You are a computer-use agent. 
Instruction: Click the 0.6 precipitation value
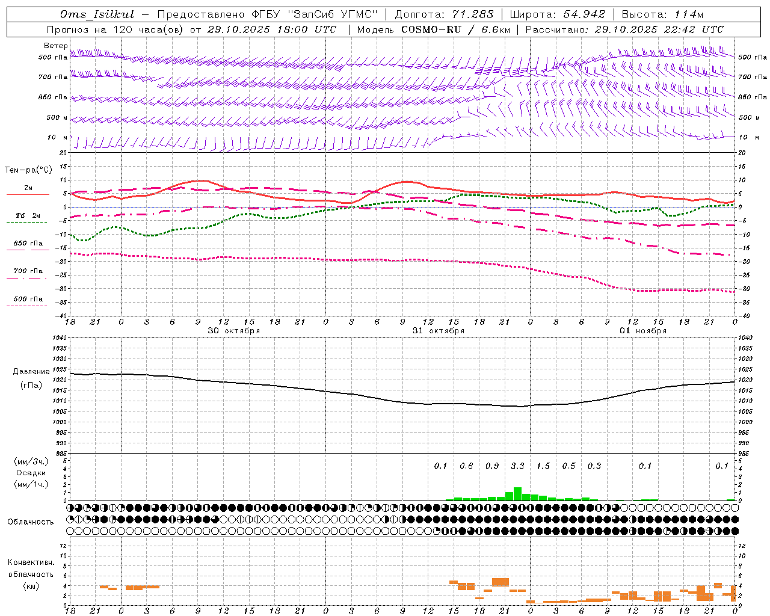(466, 466)
